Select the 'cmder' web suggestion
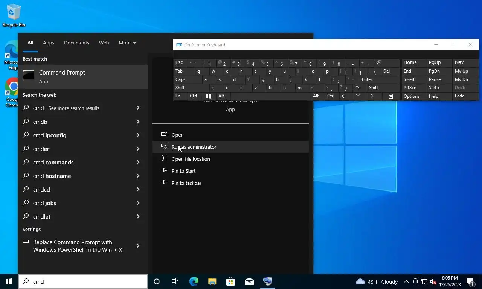The width and height of the screenshot is (482, 289). coord(83,149)
